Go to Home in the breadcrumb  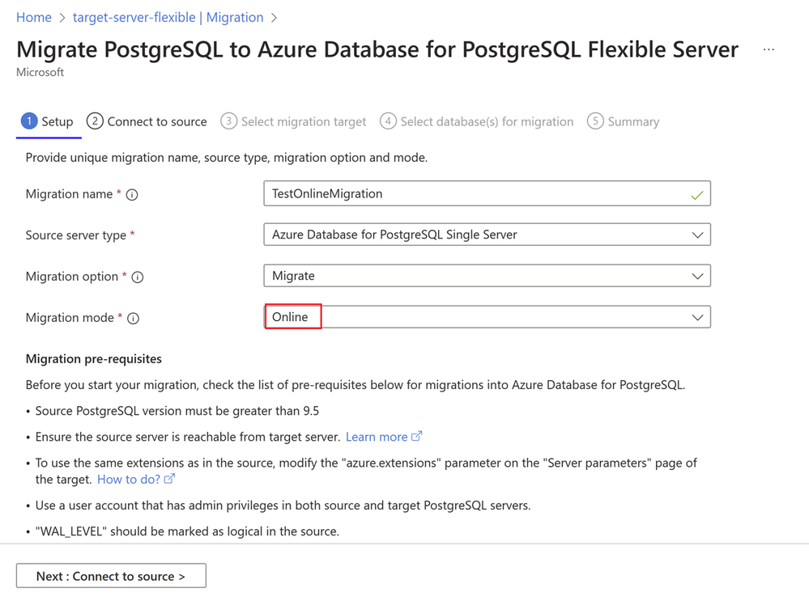coord(34,18)
